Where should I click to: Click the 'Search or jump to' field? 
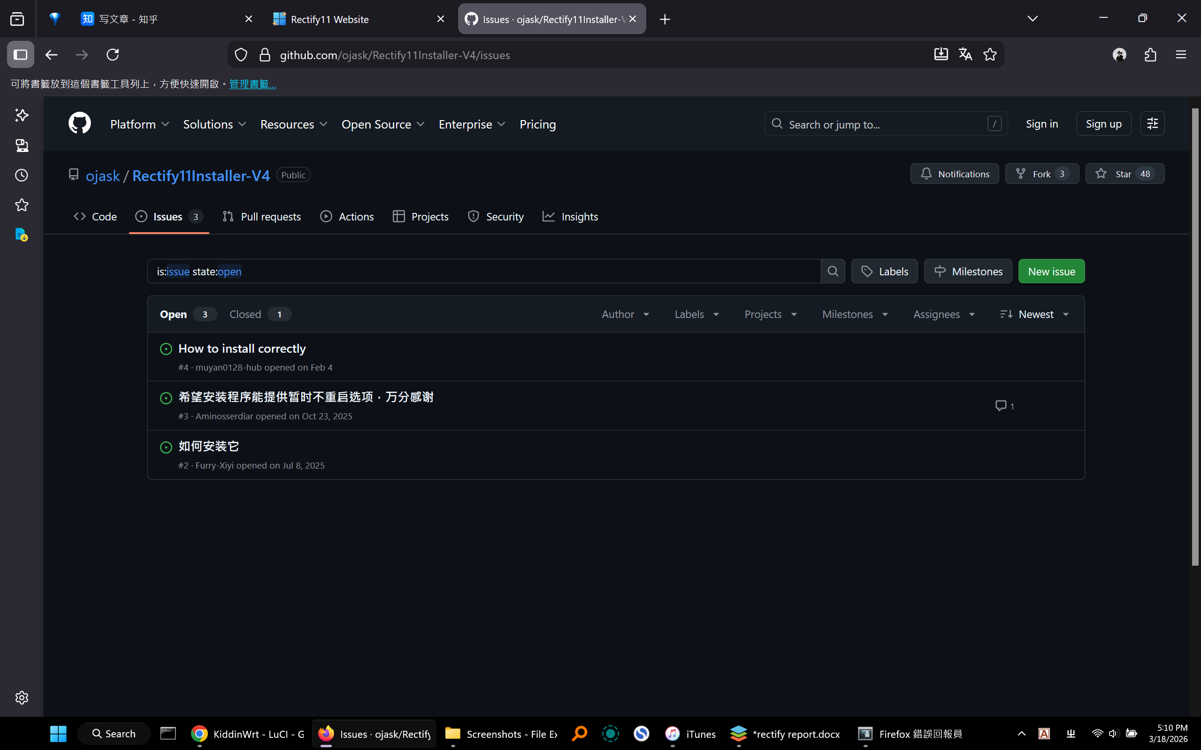(886, 124)
